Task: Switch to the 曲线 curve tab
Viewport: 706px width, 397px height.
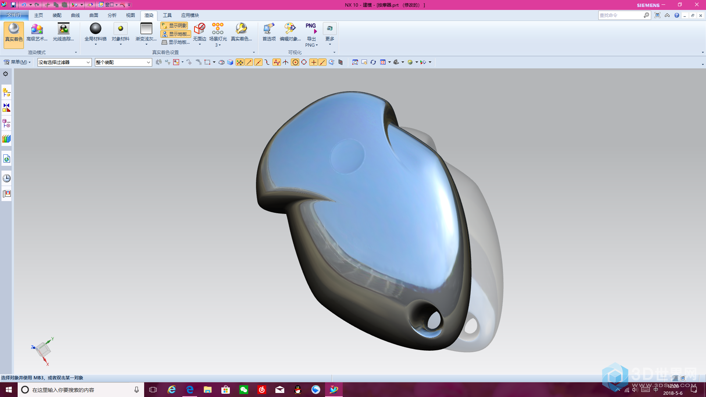Action: [x=75, y=15]
